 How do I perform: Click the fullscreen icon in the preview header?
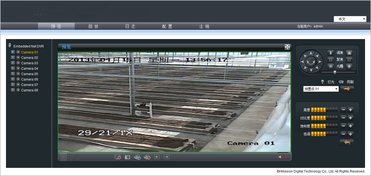[287, 47]
